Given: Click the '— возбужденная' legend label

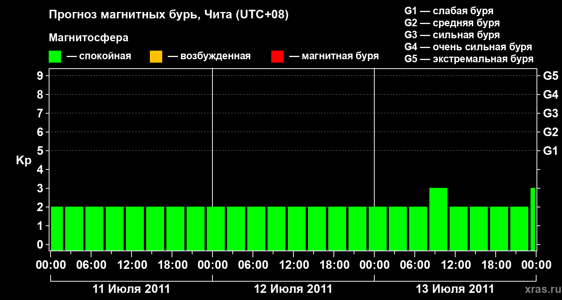Looking at the screenshot, I should click(209, 57).
